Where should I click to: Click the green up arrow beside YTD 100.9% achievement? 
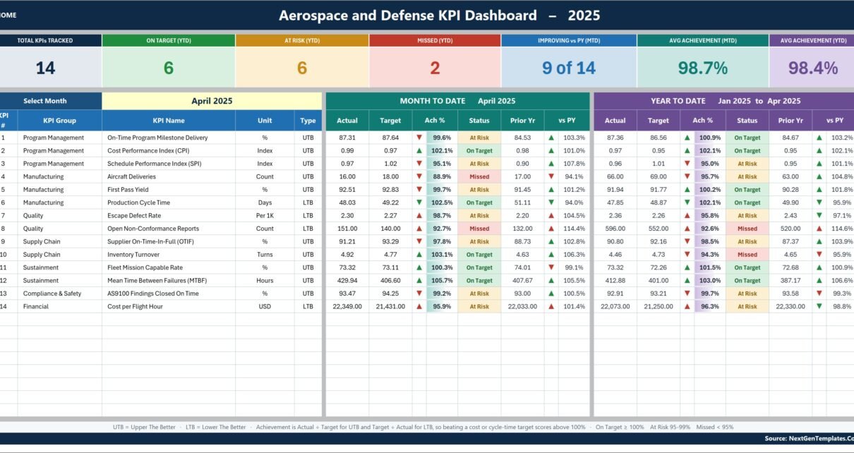(x=687, y=138)
